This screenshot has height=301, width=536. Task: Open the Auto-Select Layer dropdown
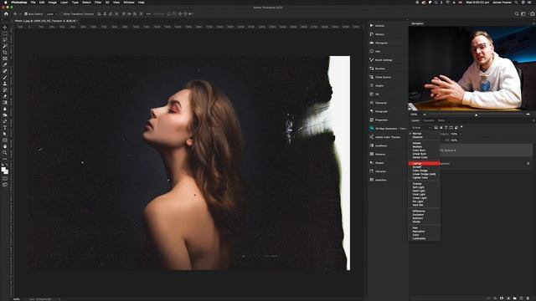52,14
